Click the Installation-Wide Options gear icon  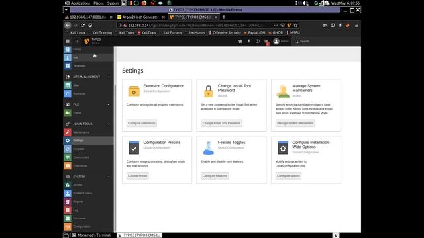click(283, 148)
